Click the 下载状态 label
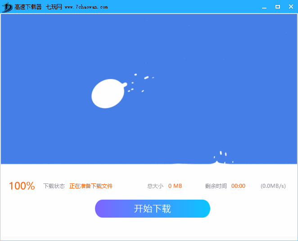 [54, 186]
